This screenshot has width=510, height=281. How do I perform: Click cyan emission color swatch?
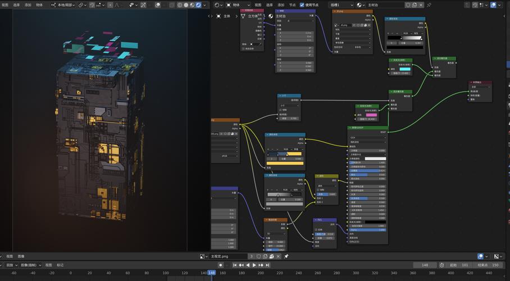point(404,69)
